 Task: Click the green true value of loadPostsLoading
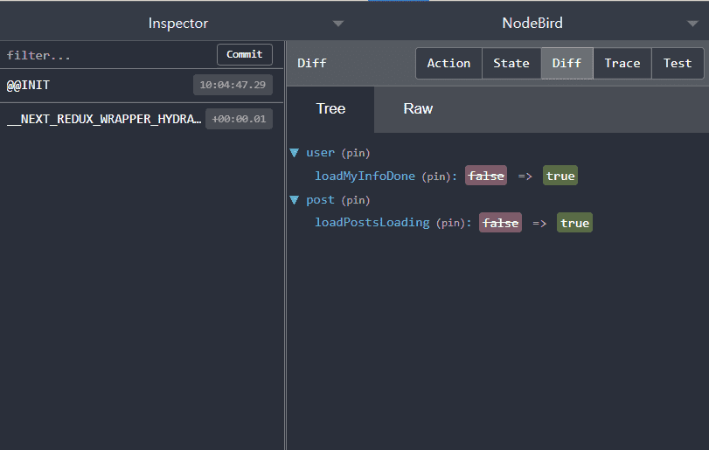point(574,223)
